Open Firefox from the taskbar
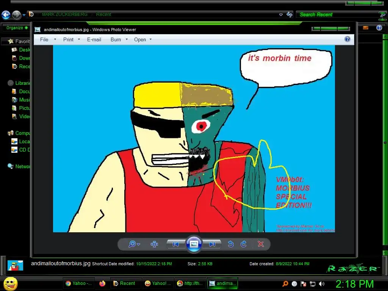This screenshot has height=291, width=388. click(102, 283)
